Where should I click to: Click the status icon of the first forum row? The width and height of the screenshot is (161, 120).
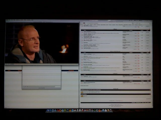pos(82,32)
